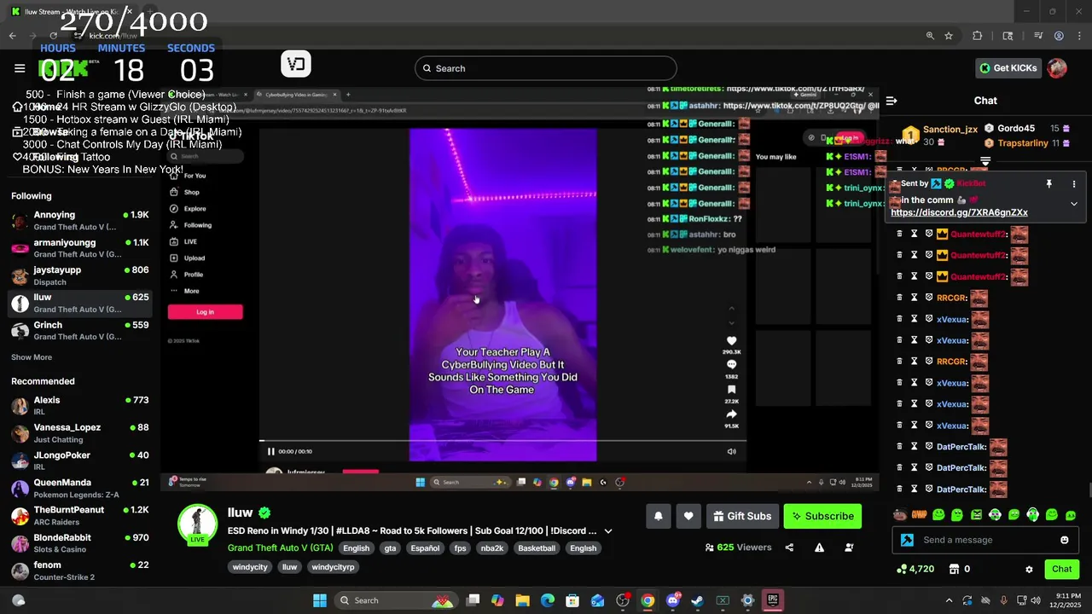This screenshot has width=1092, height=614.
Task: Open jaystayupp's Dispatch stream
Action: (x=80, y=275)
